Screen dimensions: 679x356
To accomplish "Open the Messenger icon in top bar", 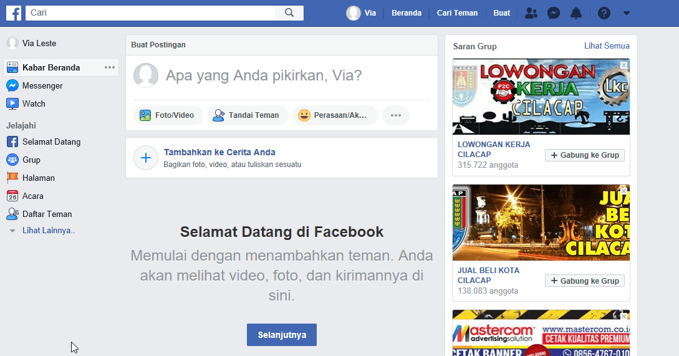I will (x=554, y=13).
